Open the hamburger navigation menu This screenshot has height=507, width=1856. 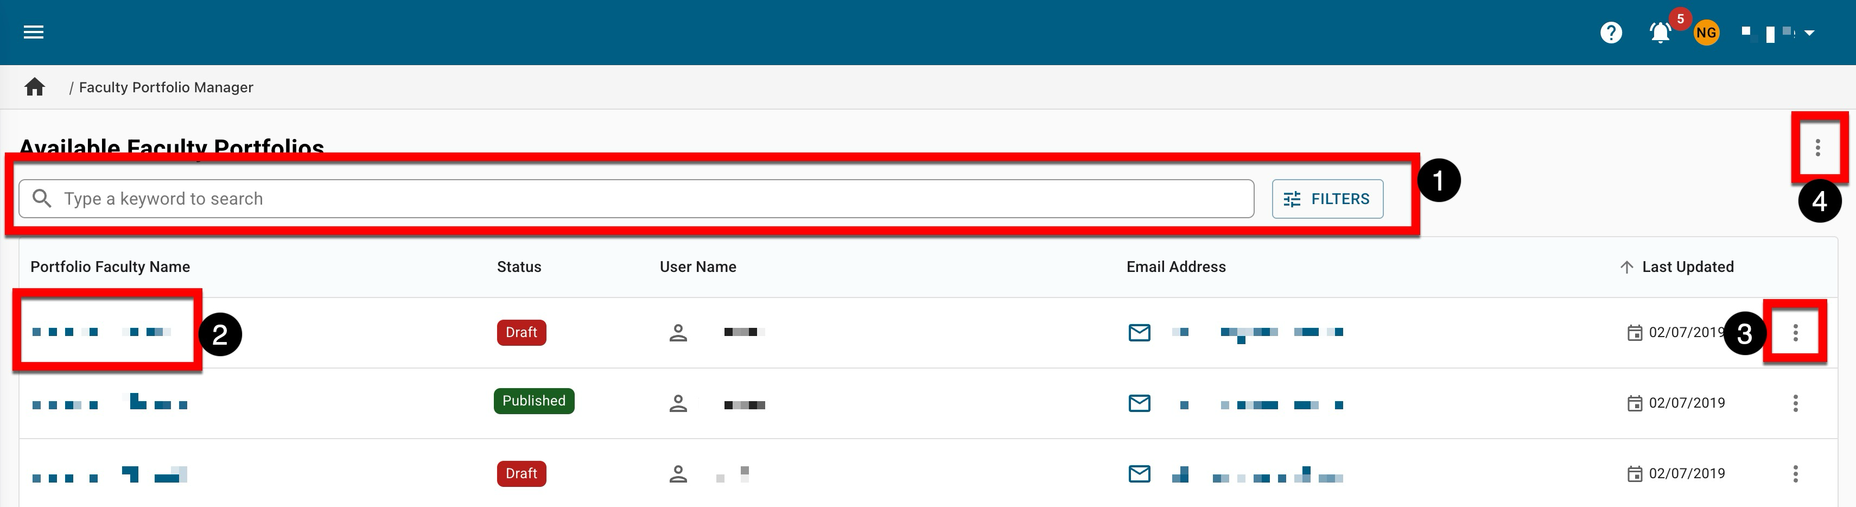click(34, 33)
